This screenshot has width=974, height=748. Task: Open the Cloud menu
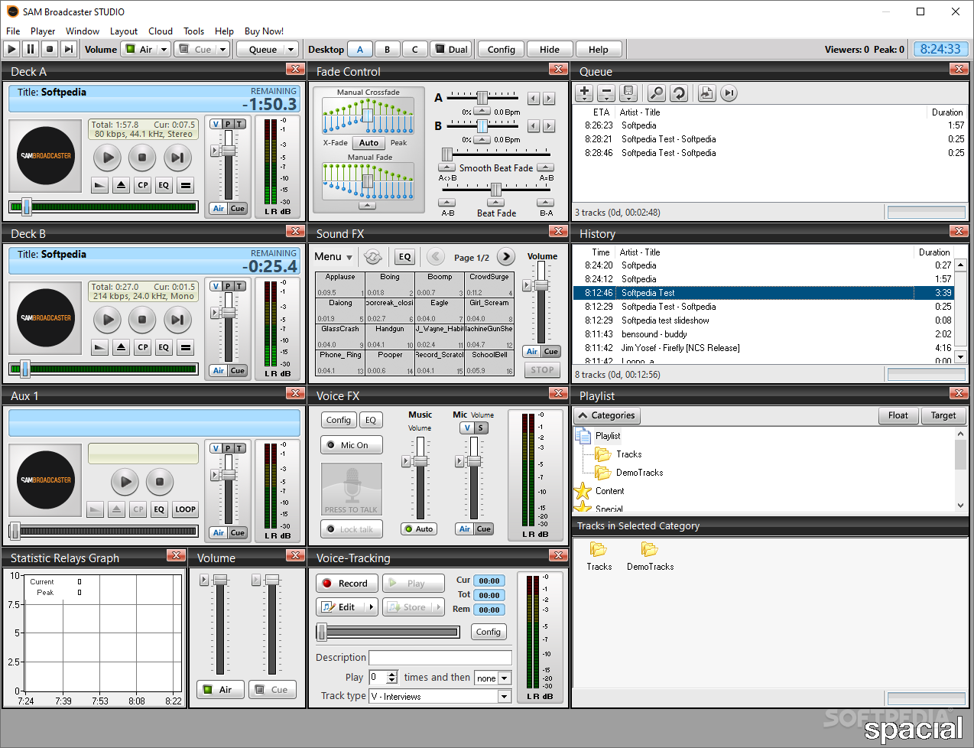(x=161, y=31)
